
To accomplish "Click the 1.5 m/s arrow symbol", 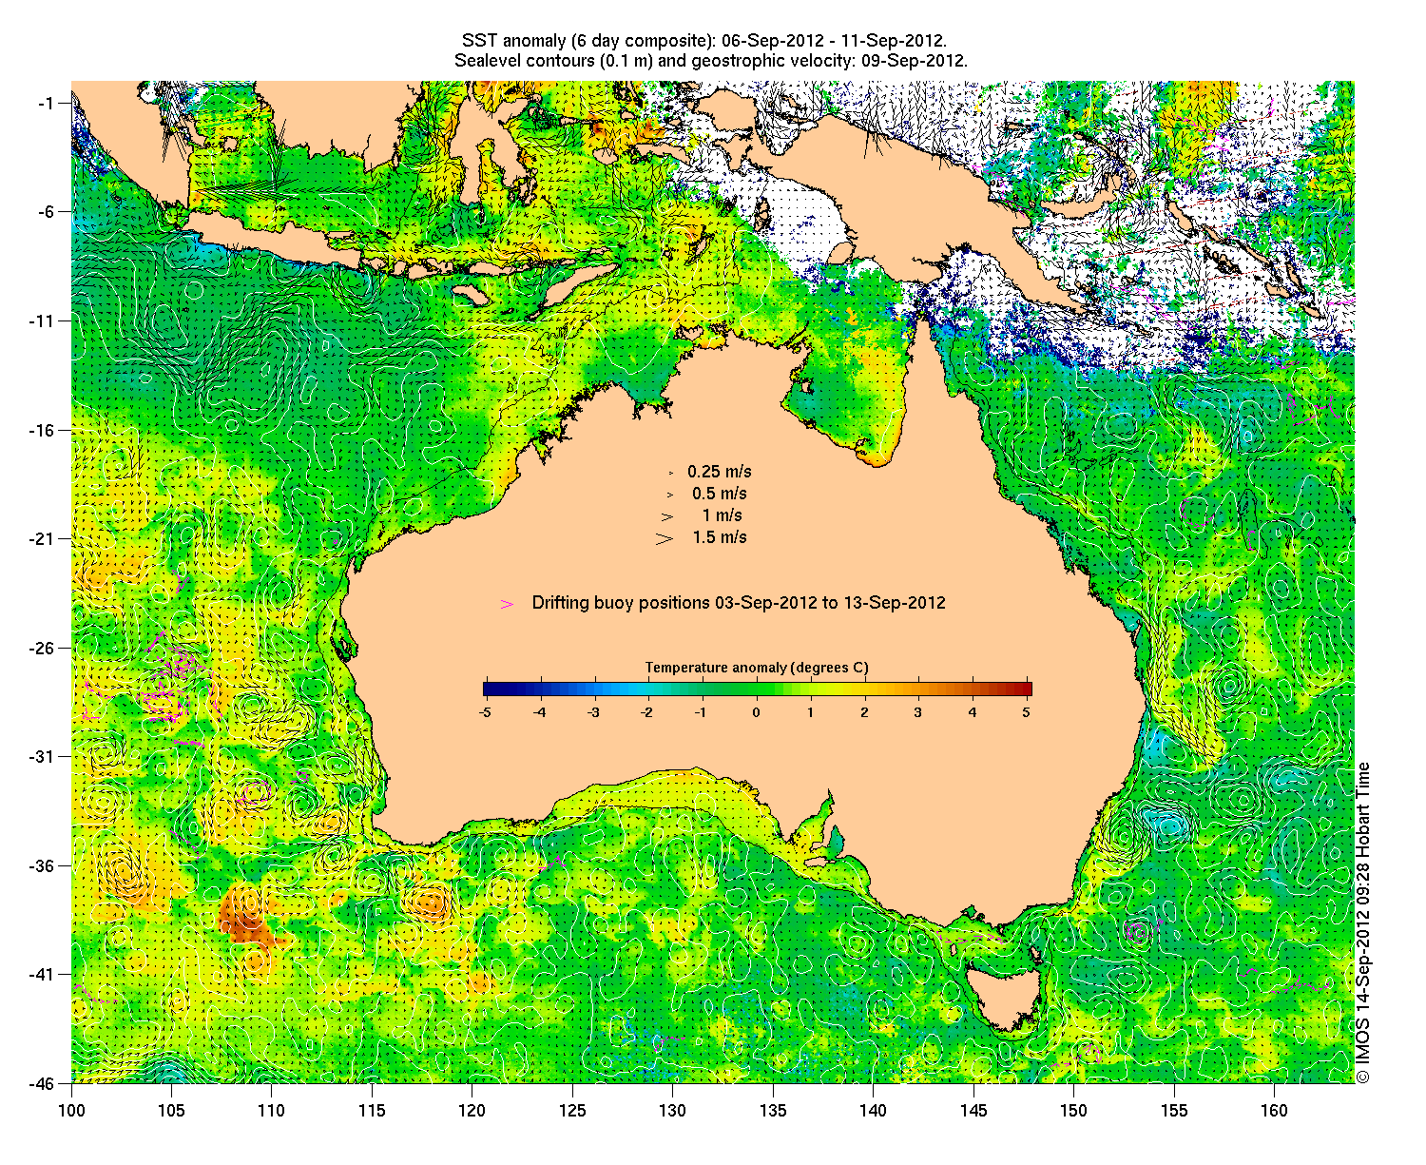I will coord(664,538).
